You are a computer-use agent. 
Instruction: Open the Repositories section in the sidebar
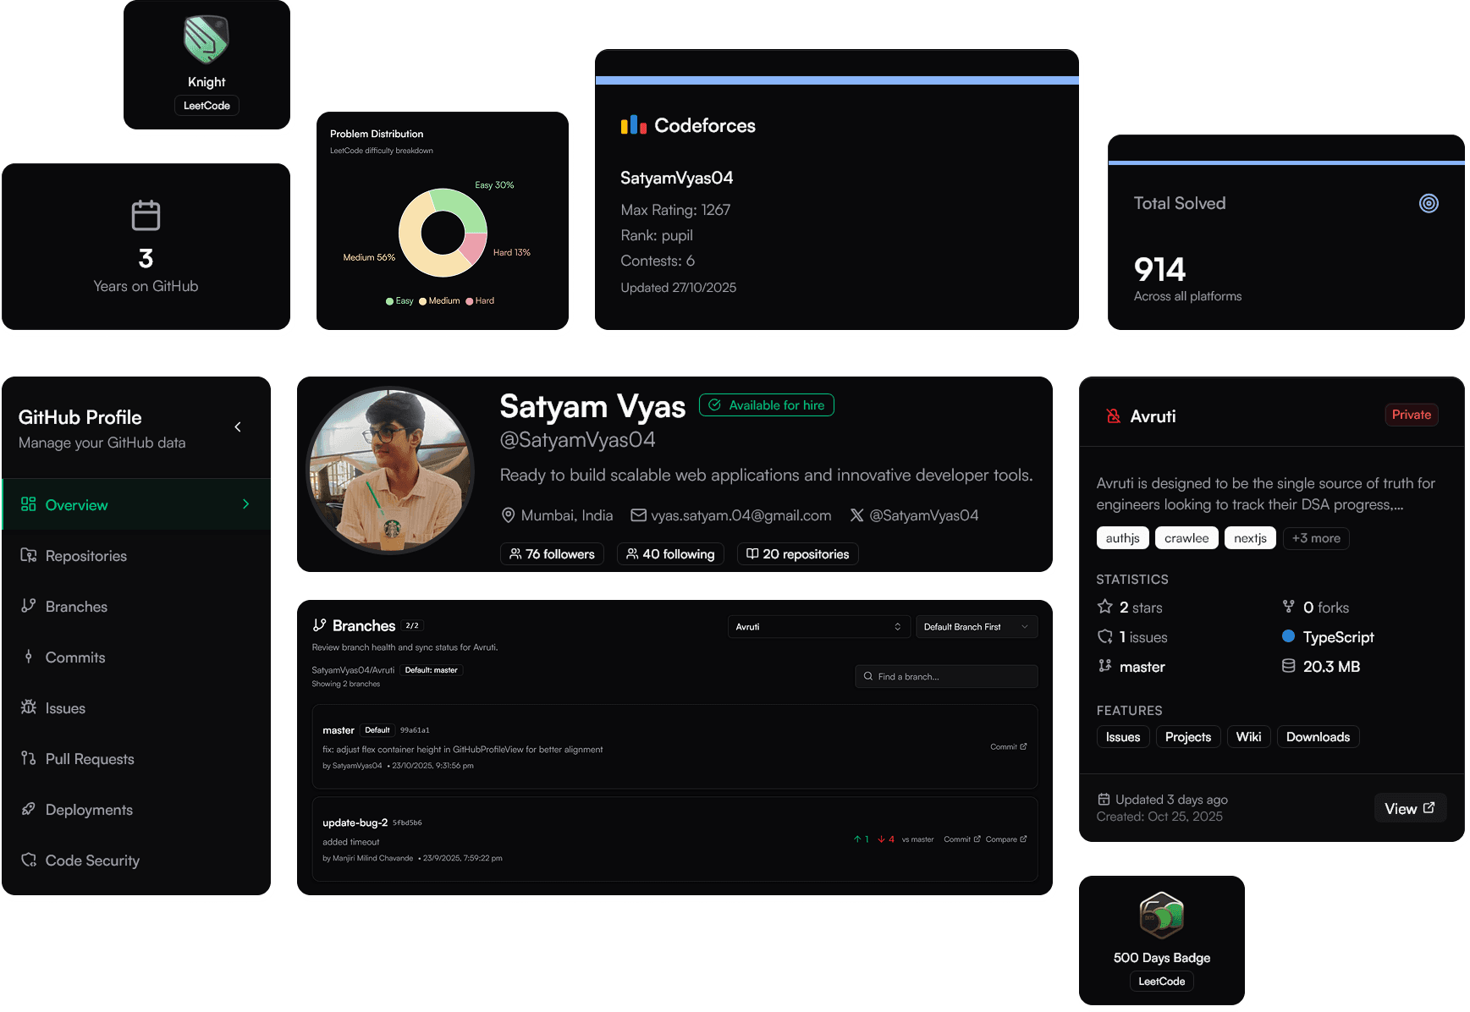(85, 555)
